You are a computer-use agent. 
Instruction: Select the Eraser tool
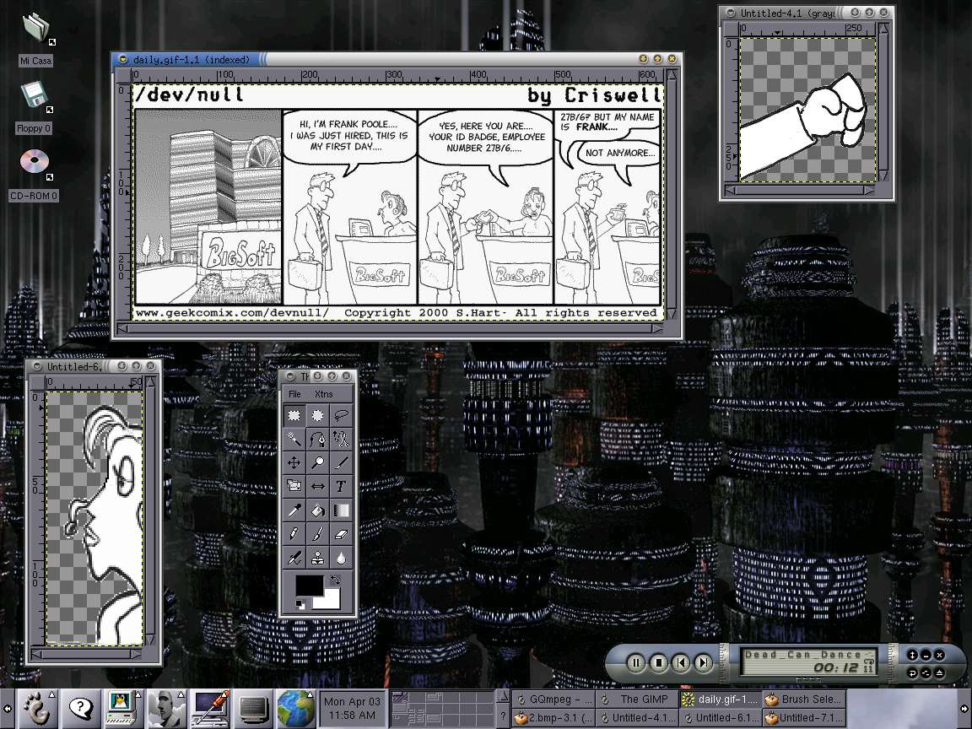coord(341,534)
